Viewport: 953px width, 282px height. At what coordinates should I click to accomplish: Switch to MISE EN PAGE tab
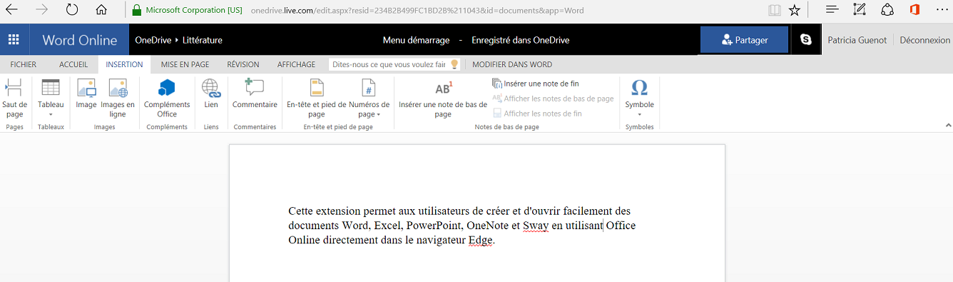tap(185, 64)
